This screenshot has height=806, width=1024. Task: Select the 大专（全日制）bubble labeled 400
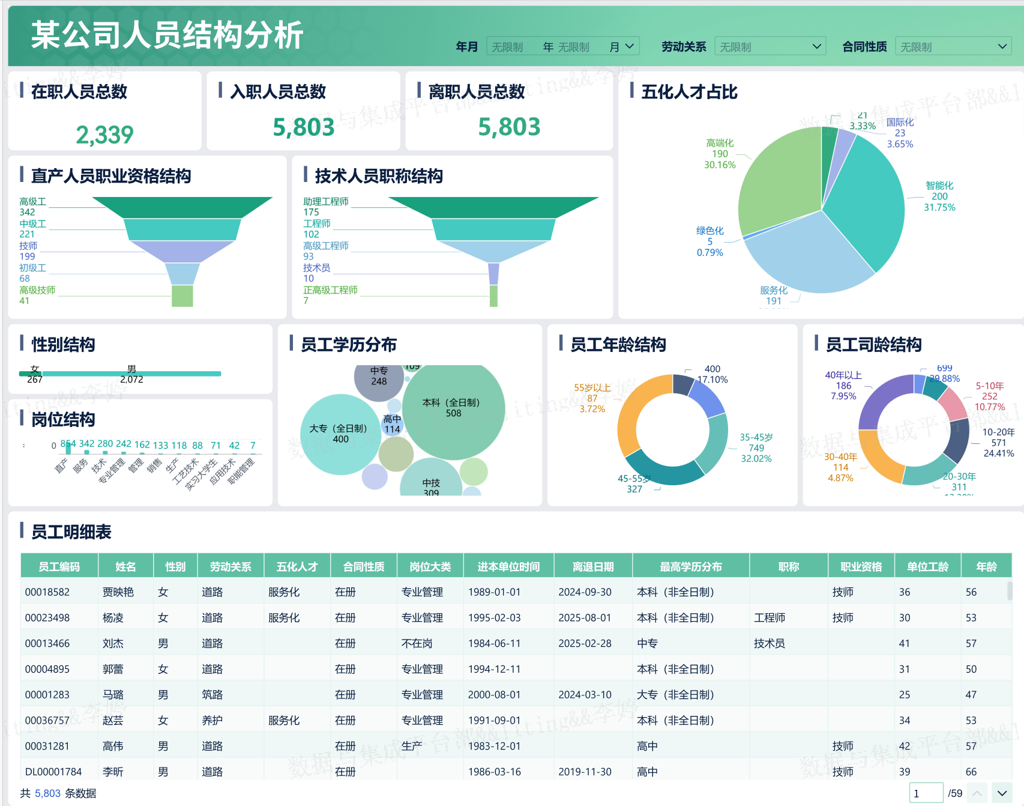point(340,434)
